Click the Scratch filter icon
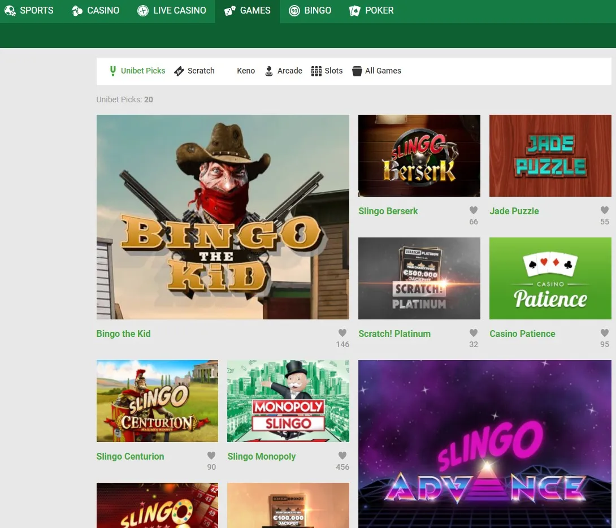616x528 pixels. point(179,71)
